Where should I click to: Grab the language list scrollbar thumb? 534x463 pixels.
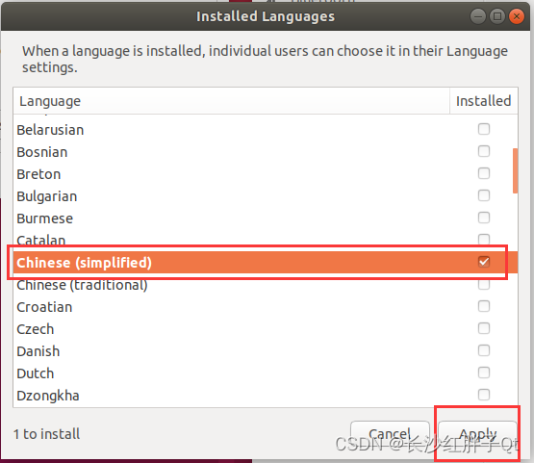tap(515, 170)
